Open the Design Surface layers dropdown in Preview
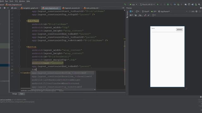The width and height of the screenshot is (202, 113). click(131, 11)
